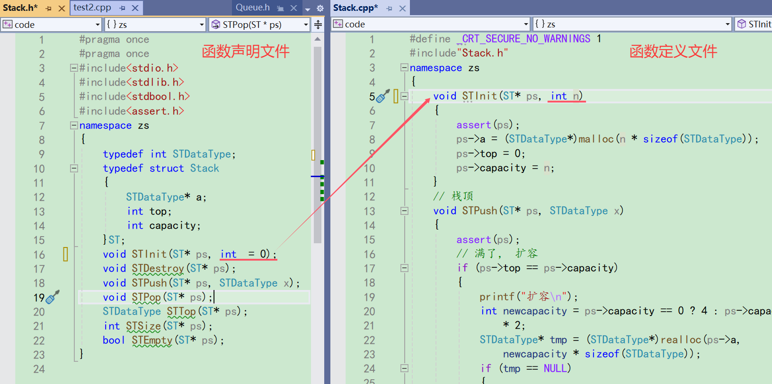Open the left pane '{ } zs' scope dropdown

tap(202, 25)
